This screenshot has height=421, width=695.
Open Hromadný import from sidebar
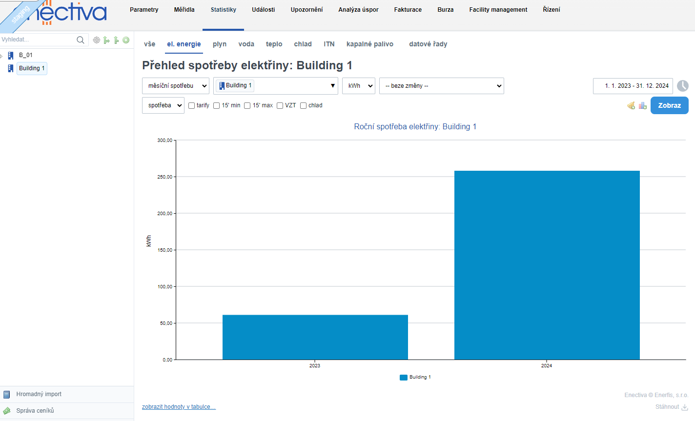[x=39, y=394]
